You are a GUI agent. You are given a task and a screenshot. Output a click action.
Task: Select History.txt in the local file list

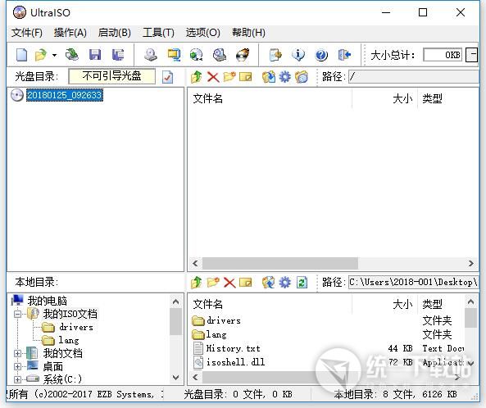pyautogui.click(x=233, y=348)
